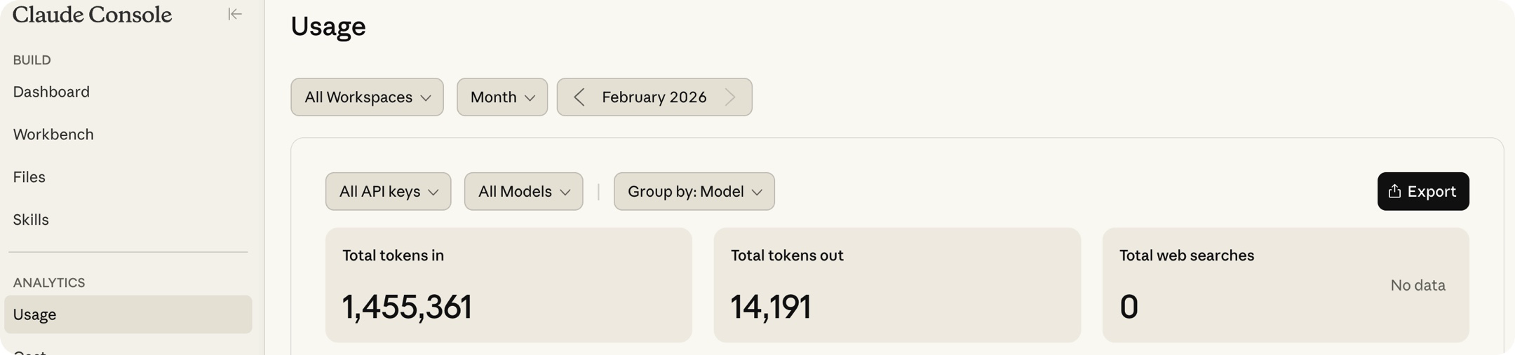
Task: Open Workbench from the sidebar
Action: pyautogui.click(x=53, y=134)
